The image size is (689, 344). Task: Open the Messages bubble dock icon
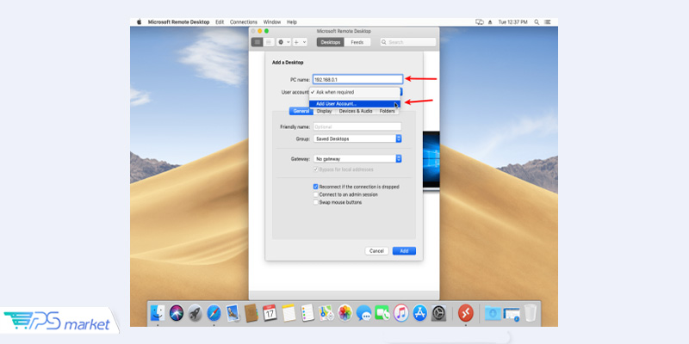(x=363, y=313)
